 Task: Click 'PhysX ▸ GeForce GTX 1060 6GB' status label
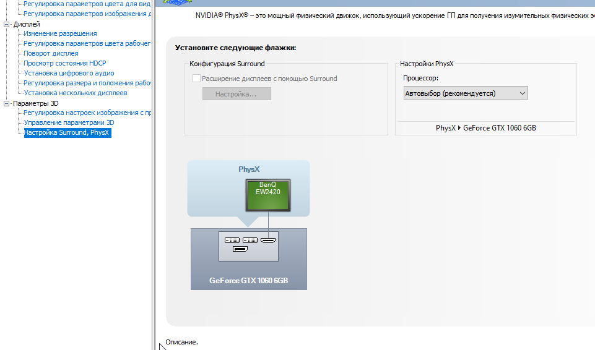[x=485, y=128]
